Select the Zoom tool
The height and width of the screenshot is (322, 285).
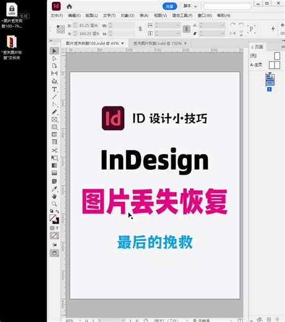(x=54, y=204)
